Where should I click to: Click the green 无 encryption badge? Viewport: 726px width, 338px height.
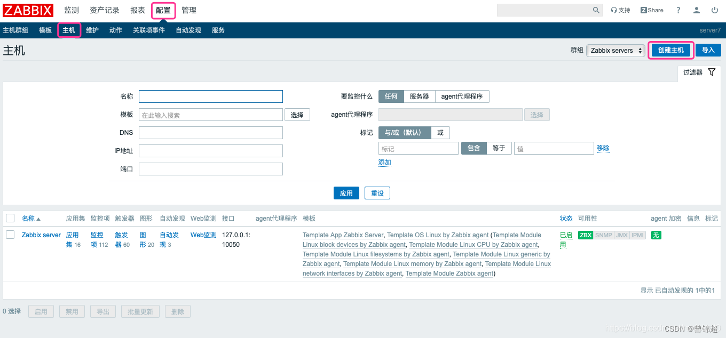tap(656, 235)
